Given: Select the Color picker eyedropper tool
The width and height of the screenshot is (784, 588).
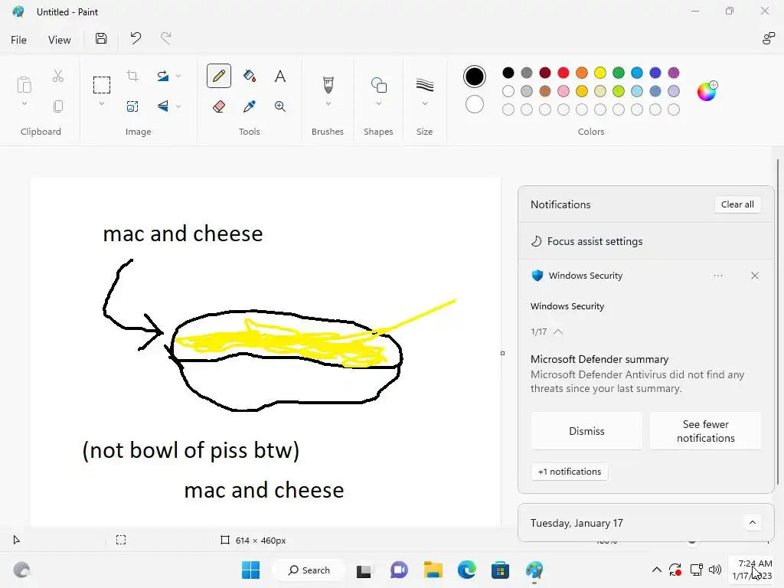Looking at the screenshot, I should [x=250, y=106].
